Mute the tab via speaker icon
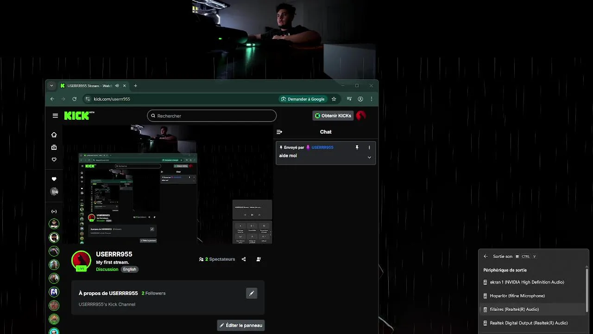Image resolution: width=593 pixels, height=334 pixels. point(117,86)
